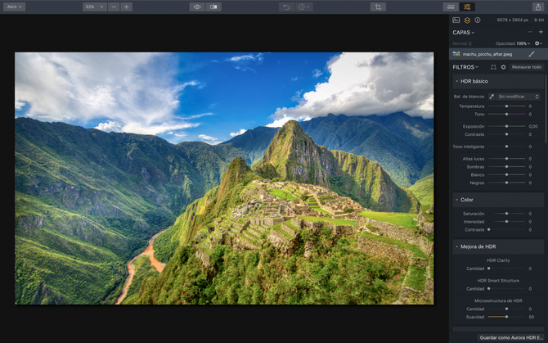Image resolution: width=548 pixels, height=343 pixels.
Task: Switch to the layers panel icon
Action: tap(467, 20)
